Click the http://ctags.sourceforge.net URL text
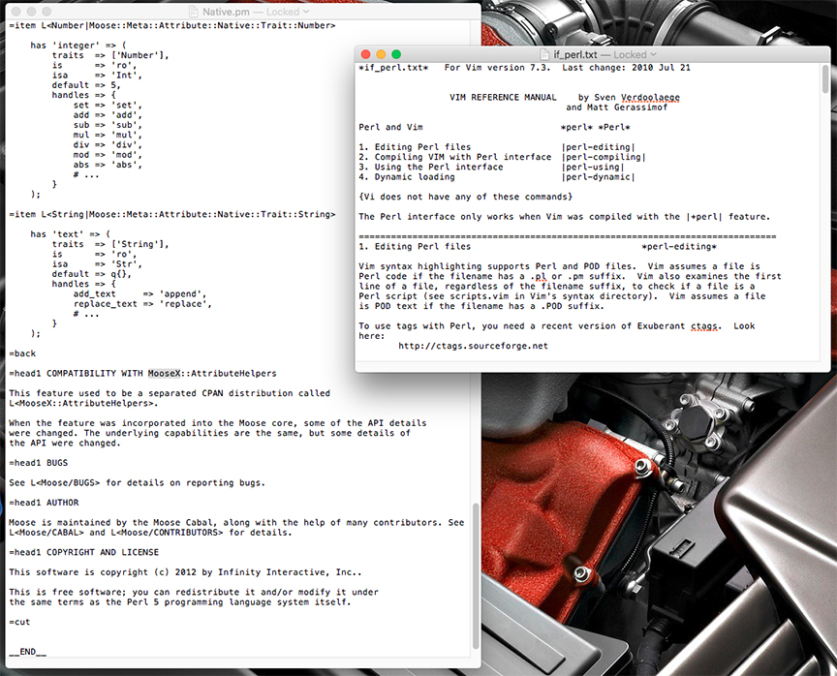This screenshot has height=676, width=837. pos(473,346)
